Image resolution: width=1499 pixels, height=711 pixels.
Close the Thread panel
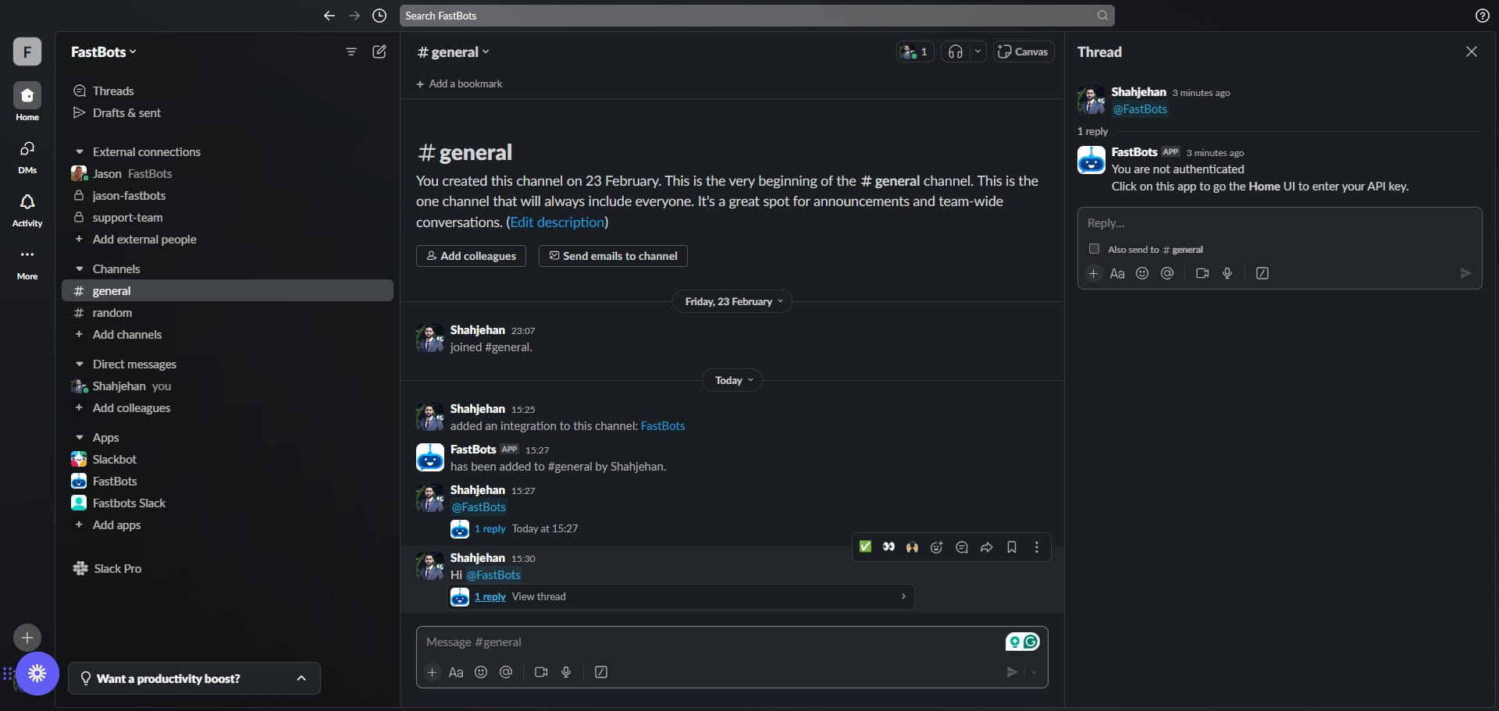click(x=1472, y=52)
